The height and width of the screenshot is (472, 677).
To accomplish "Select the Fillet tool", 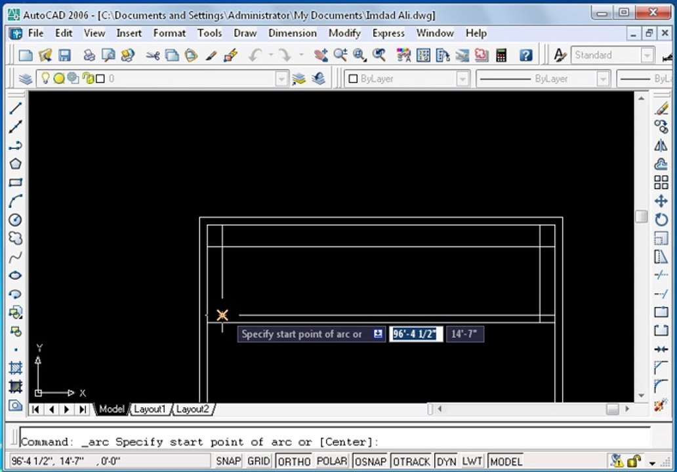I will coord(661,385).
